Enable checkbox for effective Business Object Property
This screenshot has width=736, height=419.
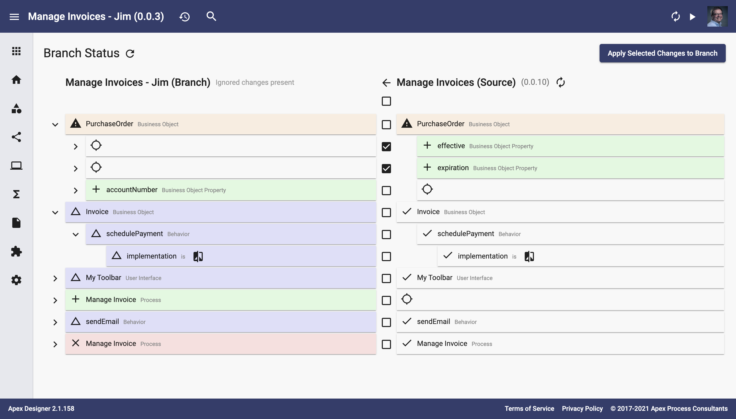tap(386, 147)
